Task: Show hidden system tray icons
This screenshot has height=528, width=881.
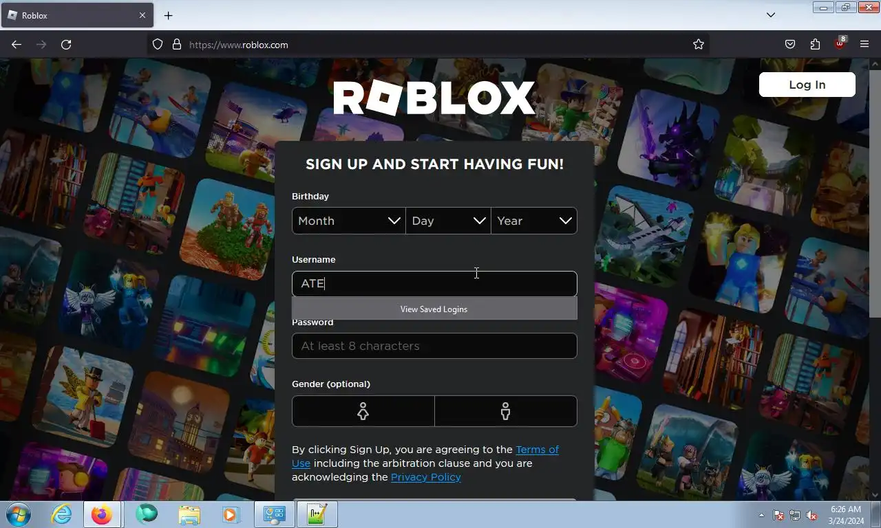Action: pos(761,515)
